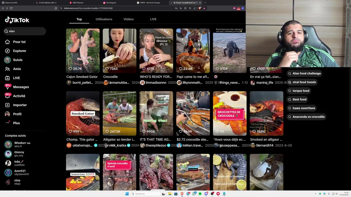Open a new browser tab
Viewport: 351px width, 197px height.
tap(205, 3)
